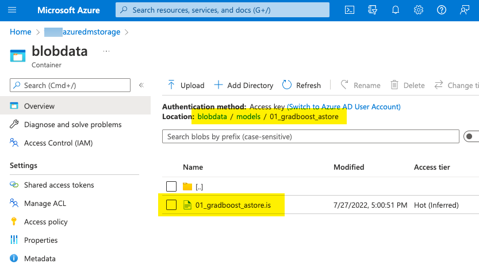Tick the parent folder [..] checkbox
Image resolution: width=479 pixels, height=271 pixels.
(x=171, y=186)
